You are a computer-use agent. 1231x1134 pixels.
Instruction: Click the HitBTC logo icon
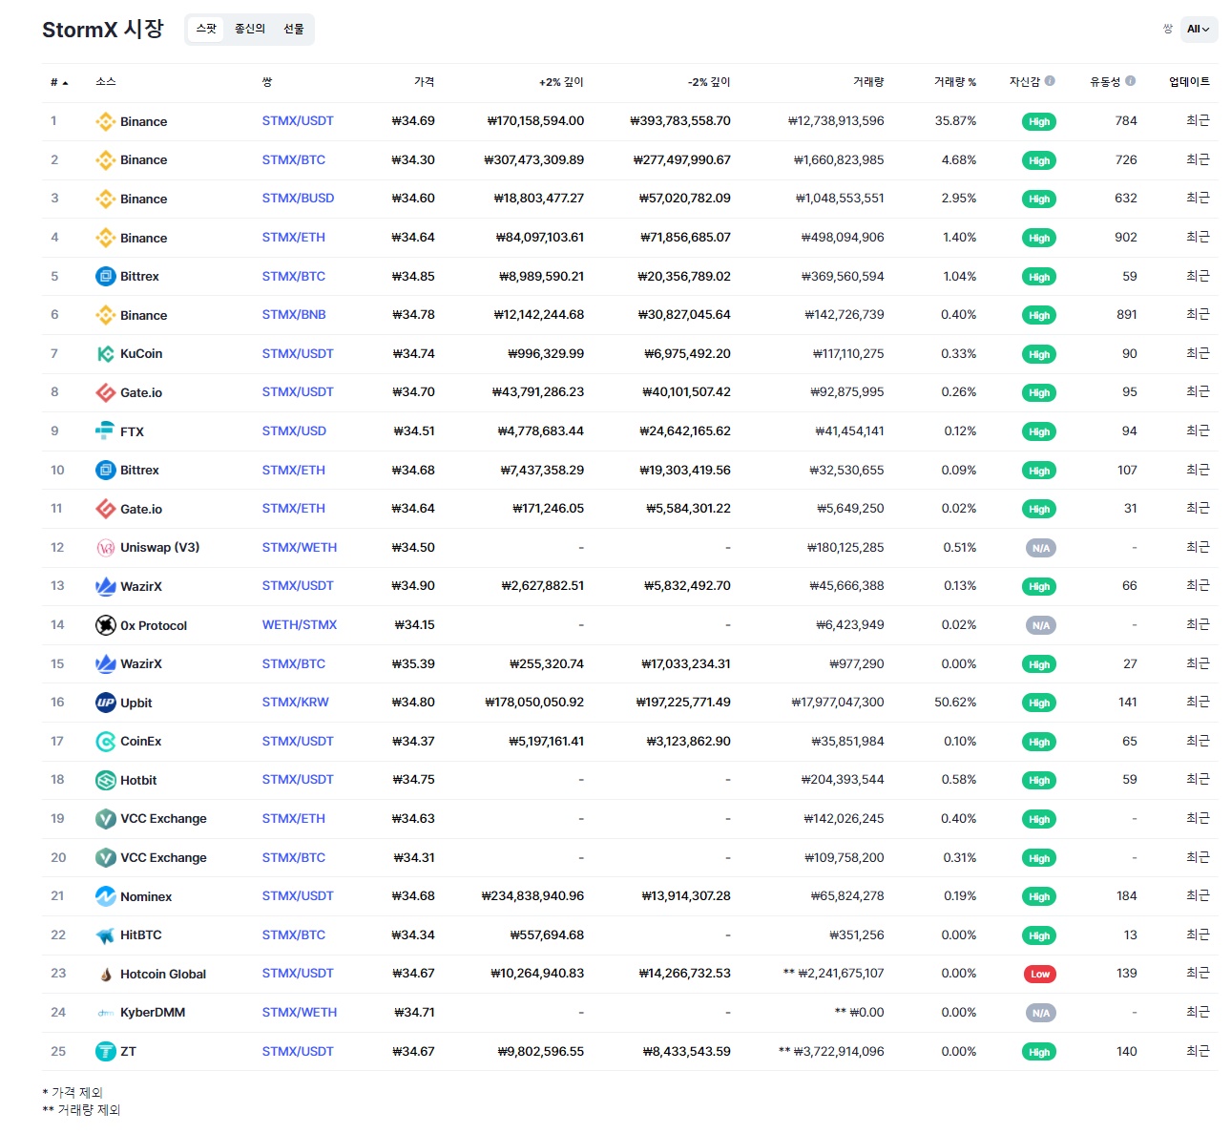tap(106, 934)
